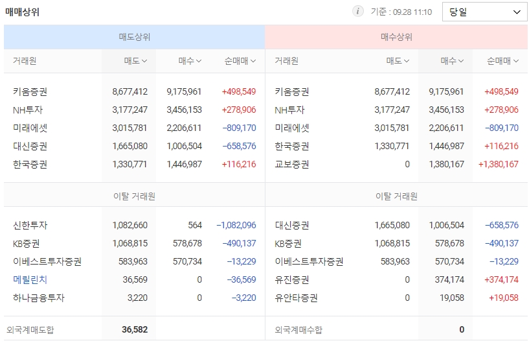Click the -1,082,096 net value for 신한투자

tap(236, 225)
